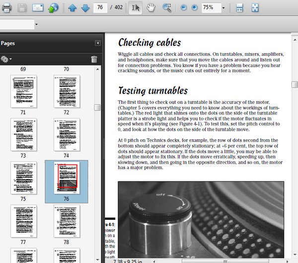Open the zoom percentage dropdown
This screenshot has height=263, width=298.
tap(223, 7)
